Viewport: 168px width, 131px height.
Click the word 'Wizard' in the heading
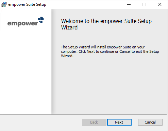(x=69, y=27)
